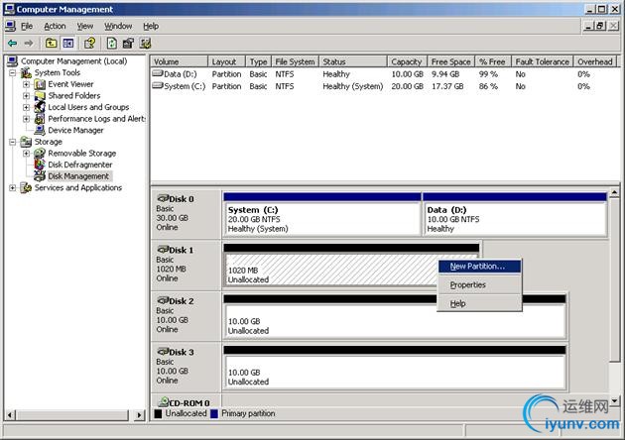The width and height of the screenshot is (625, 440).
Task: Expand the Shared Folders node
Action: [x=27, y=96]
